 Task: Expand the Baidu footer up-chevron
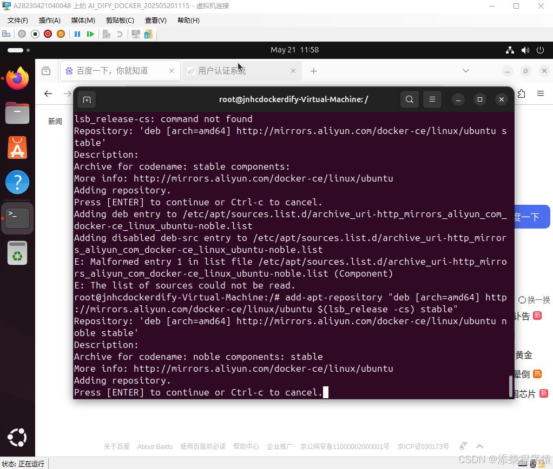[479, 446]
